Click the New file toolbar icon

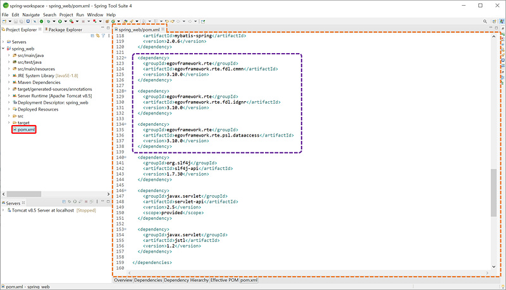(4, 21)
